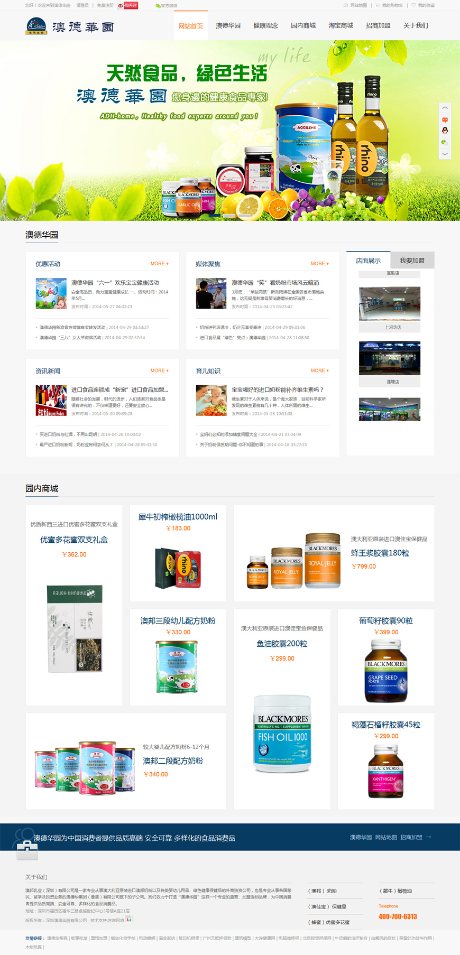Expand MORE + in 优惠活动 section

[159, 263]
